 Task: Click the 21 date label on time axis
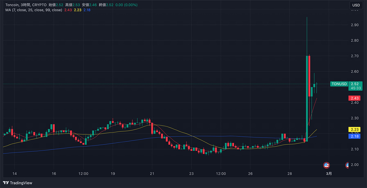152,174
